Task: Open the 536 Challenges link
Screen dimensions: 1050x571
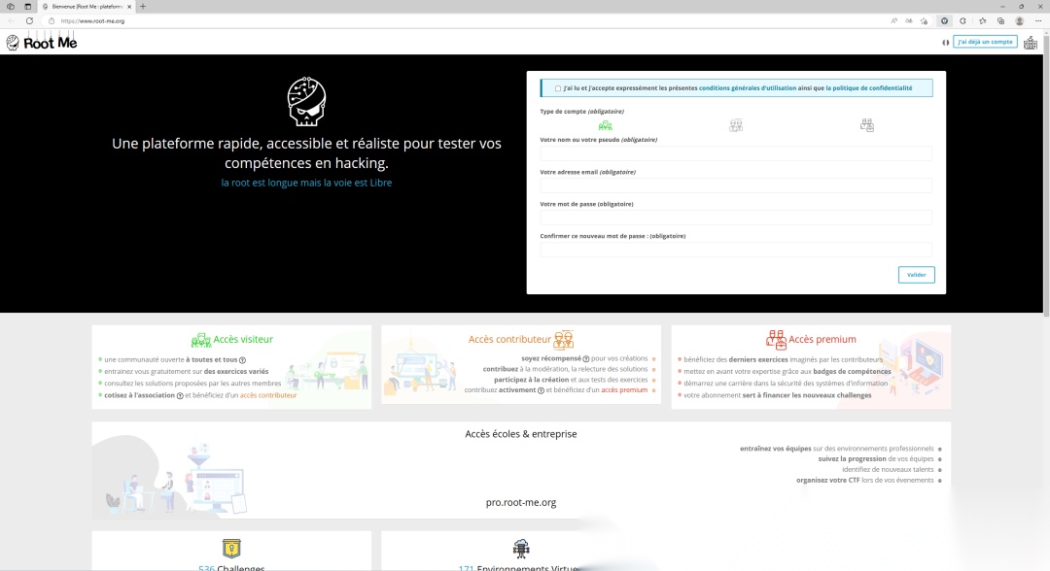Action: (x=231, y=568)
